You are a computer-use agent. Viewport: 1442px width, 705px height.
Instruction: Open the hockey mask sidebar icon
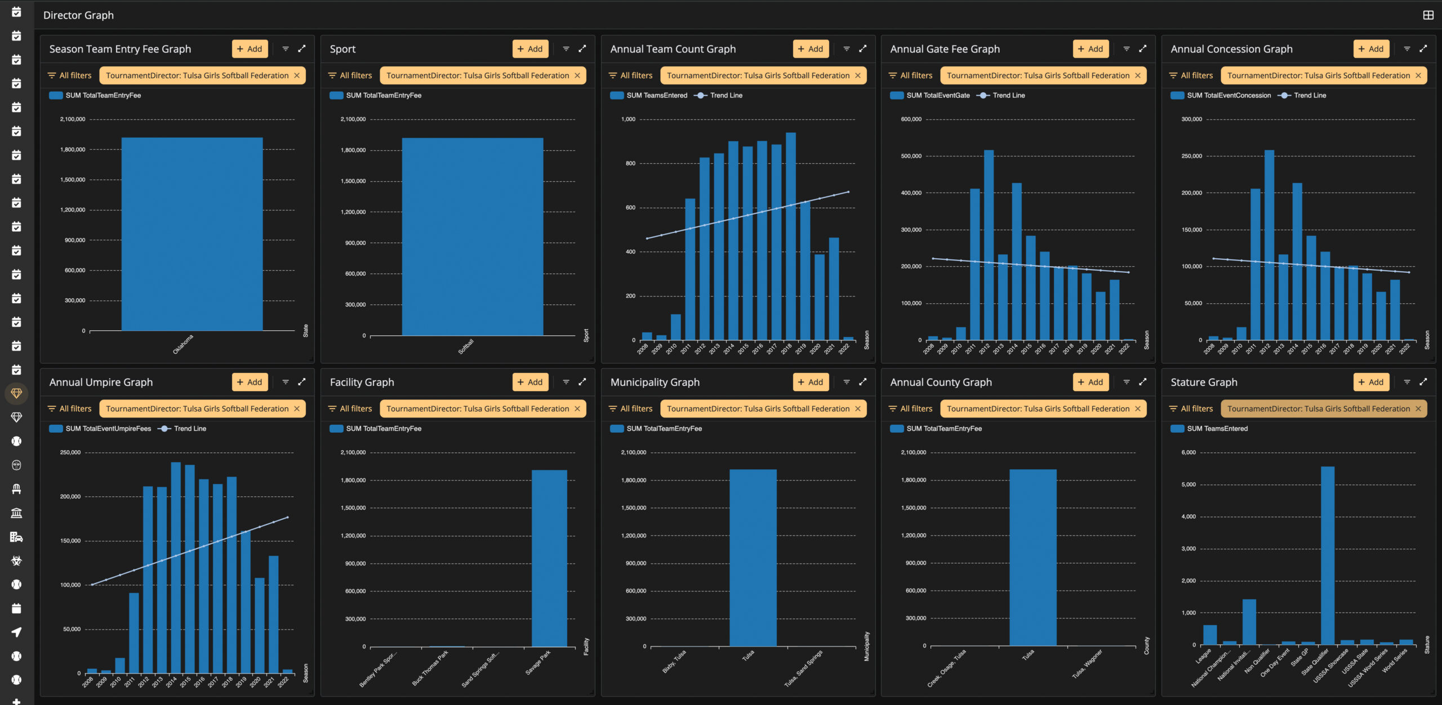pyautogui.click(x=16, y=465)
